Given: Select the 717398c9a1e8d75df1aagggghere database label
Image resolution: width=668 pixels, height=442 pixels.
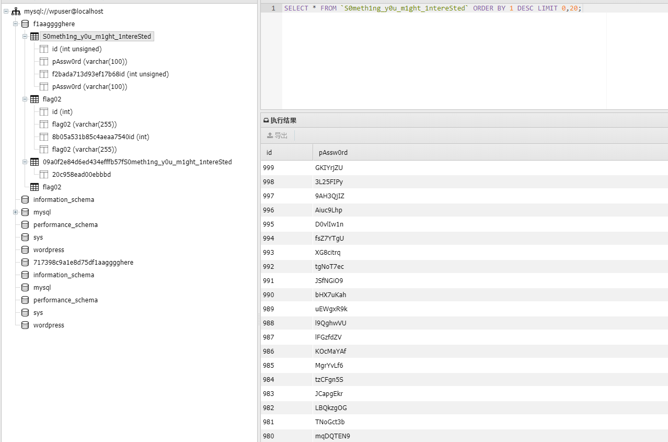Looking at the screenshot, I should 83,262.
